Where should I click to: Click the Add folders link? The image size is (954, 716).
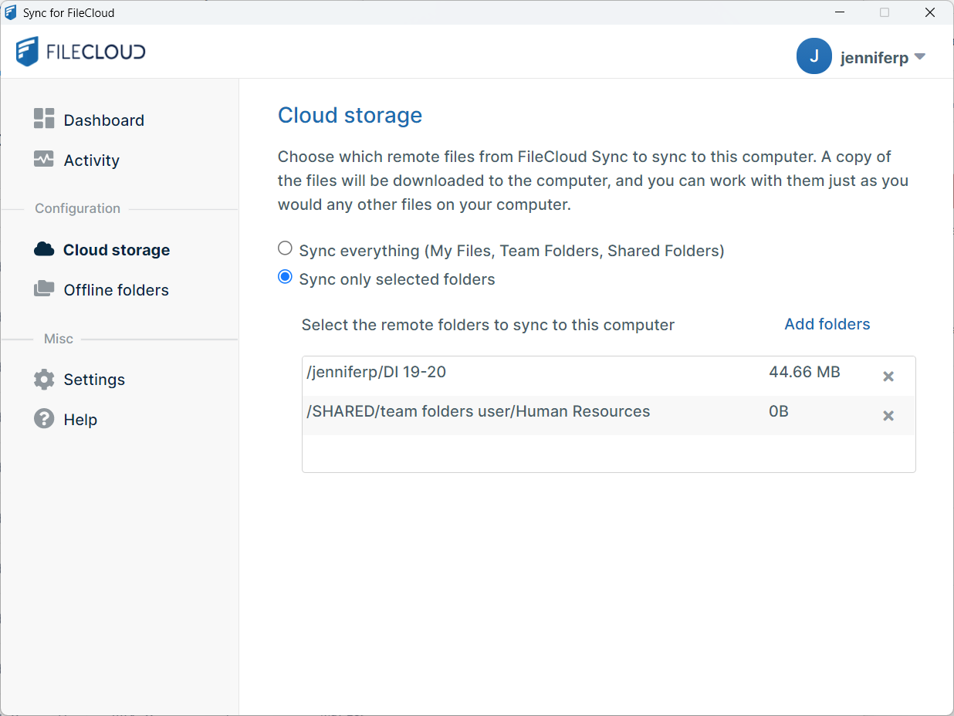[827, 324]
